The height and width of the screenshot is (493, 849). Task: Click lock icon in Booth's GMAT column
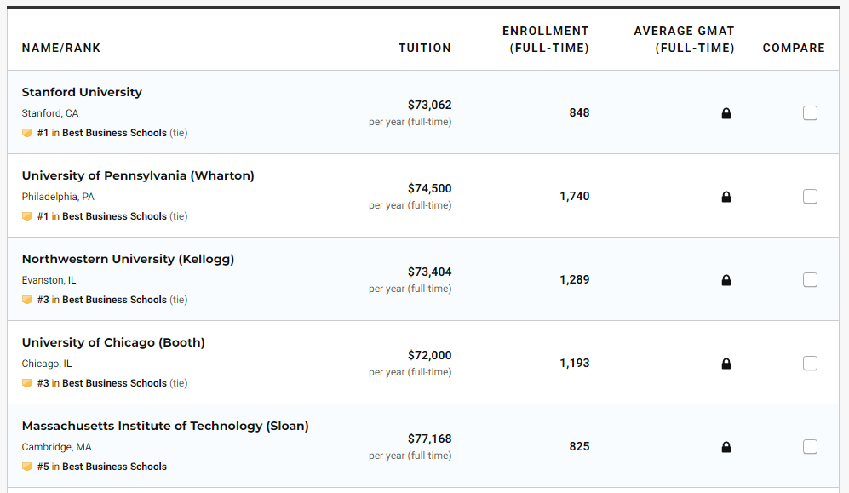point(726,364)
